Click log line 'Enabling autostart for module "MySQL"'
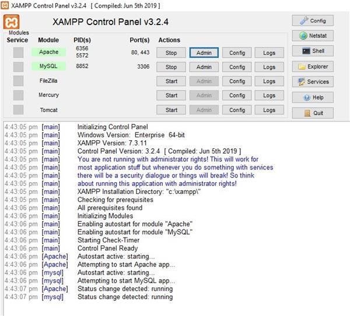This screenshot has height=316, width=350. tap(135, 232)
